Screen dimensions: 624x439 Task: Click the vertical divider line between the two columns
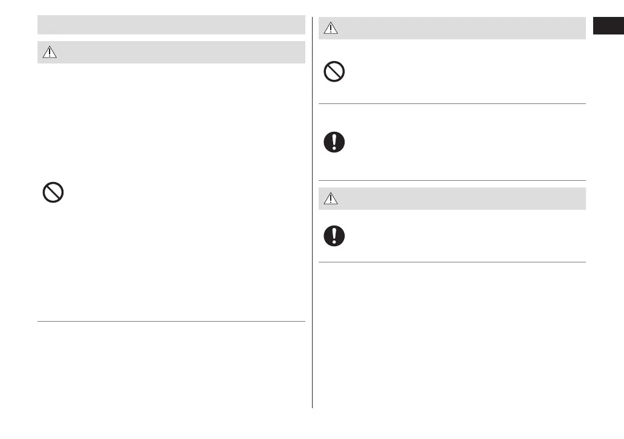tap(313, 242)
